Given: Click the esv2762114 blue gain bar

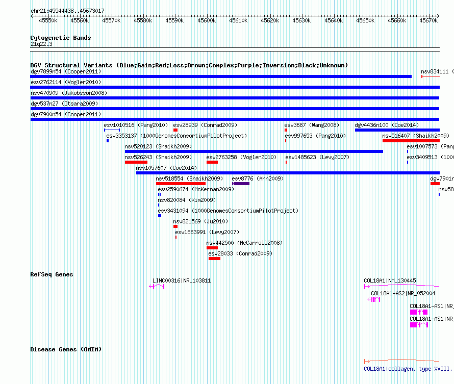Looking at the screenshot, I should tap(235, 87).
